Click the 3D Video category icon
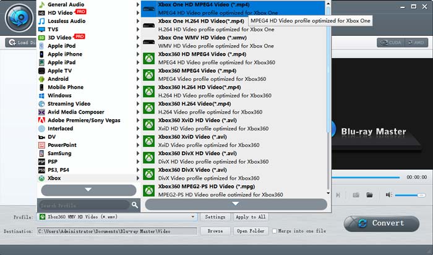The image size is (433, 255). pos(41,38)
